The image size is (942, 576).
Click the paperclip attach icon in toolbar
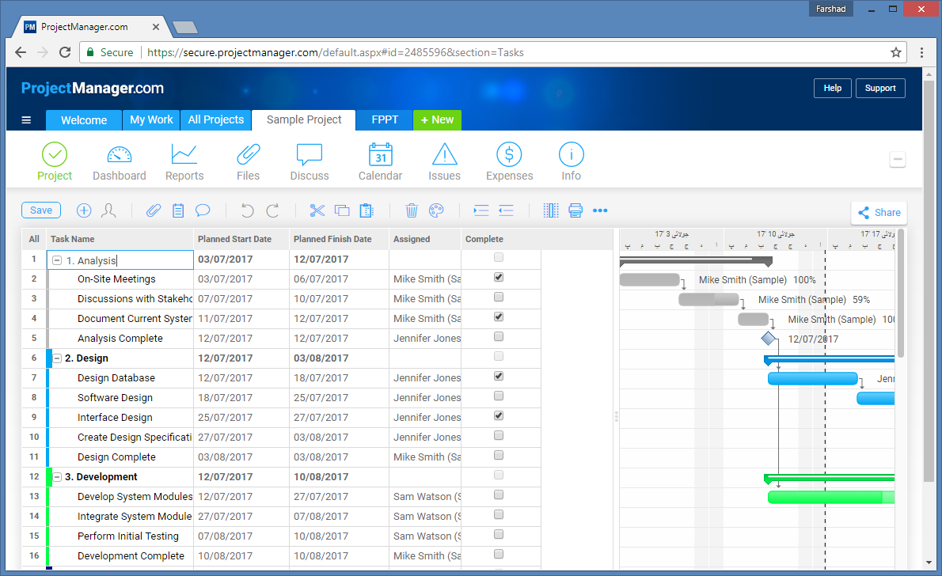coord(154,210)
